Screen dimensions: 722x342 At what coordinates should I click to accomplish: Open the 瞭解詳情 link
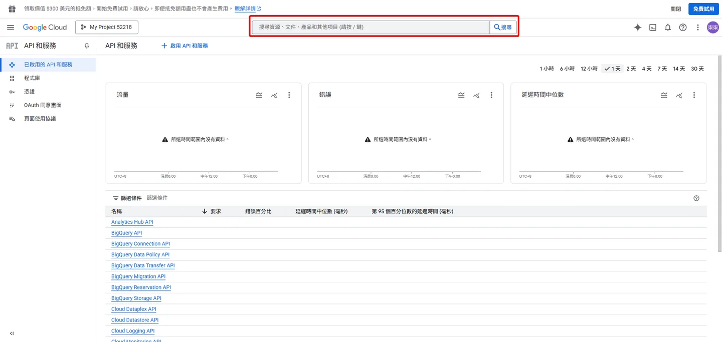[248, 9]
